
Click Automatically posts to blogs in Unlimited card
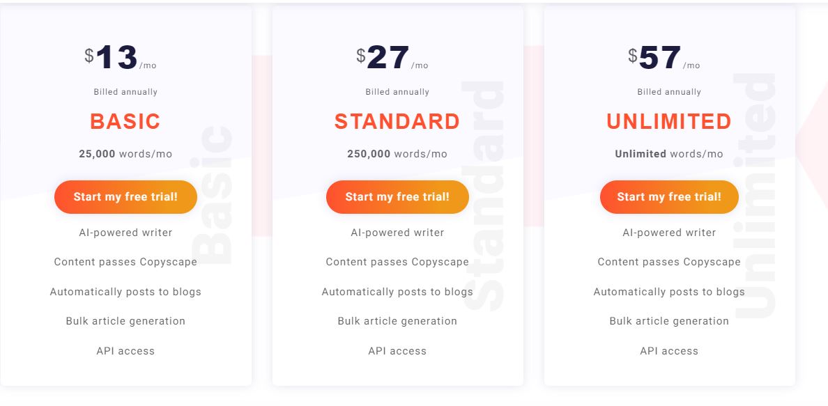pyautogui.click(x=669, y=292)
